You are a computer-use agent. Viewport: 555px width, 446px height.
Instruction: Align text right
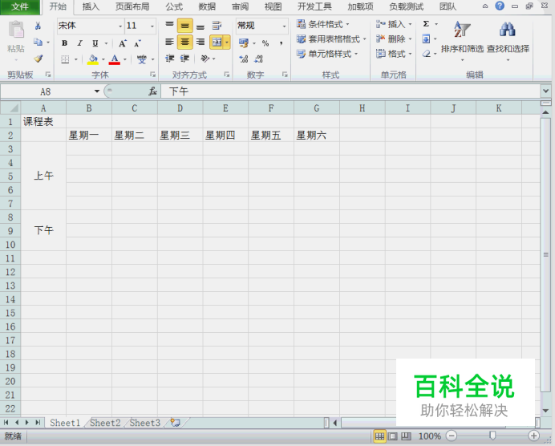(x=201, y=43)
